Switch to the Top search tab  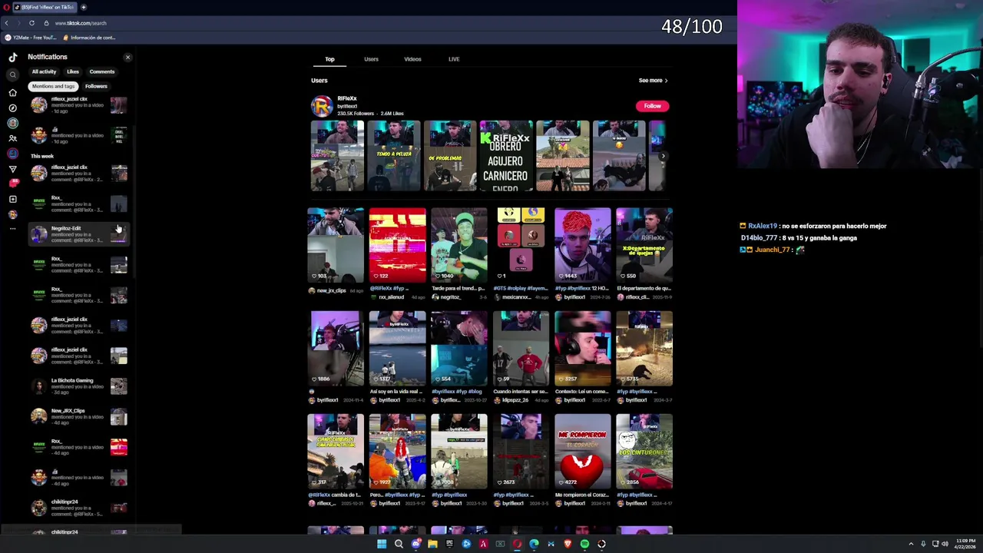click(x=329, y=59)
